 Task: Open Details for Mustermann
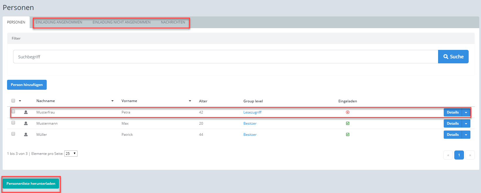pos(453,123)
